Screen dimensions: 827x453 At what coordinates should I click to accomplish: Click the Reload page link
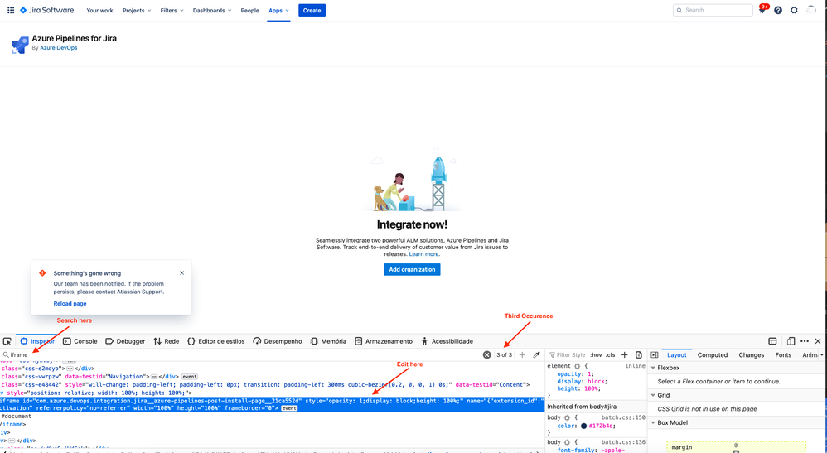click(70, 304)
